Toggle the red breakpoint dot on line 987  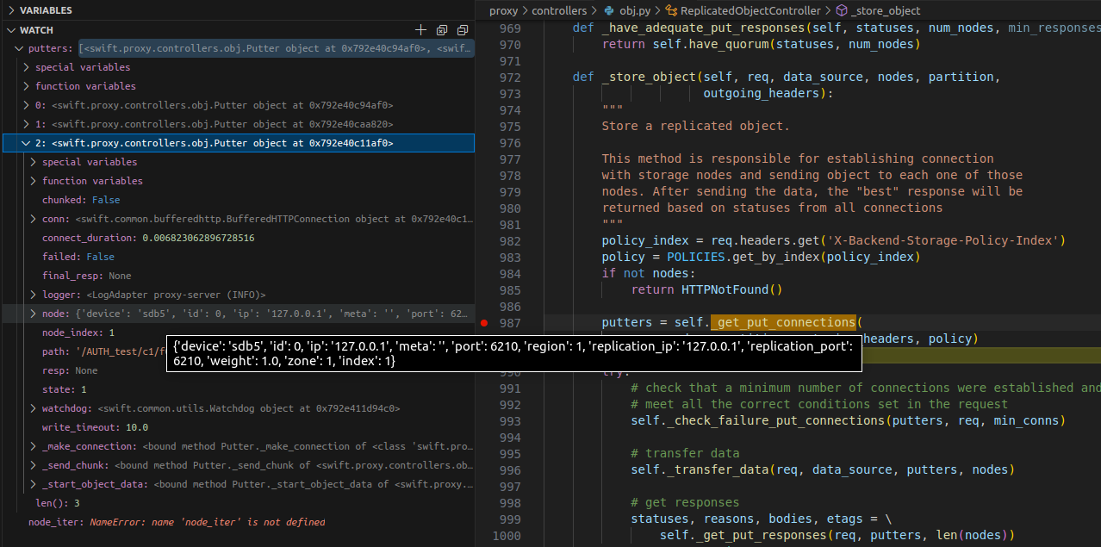pyautogui.click(x=483, y=323)
